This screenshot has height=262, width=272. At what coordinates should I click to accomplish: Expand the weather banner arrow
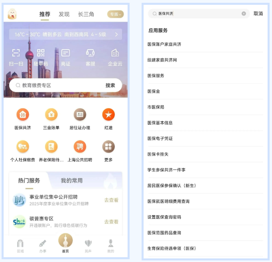116,34
